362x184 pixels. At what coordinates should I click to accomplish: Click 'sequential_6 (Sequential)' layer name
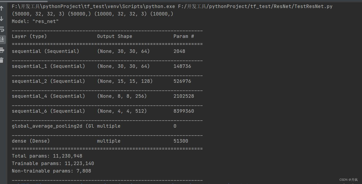pos(48,111)
